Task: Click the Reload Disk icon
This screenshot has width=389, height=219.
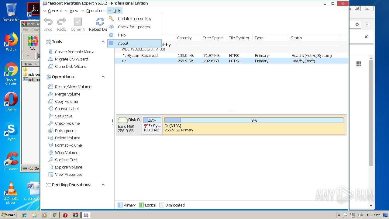Action: [x=100, y=22]
